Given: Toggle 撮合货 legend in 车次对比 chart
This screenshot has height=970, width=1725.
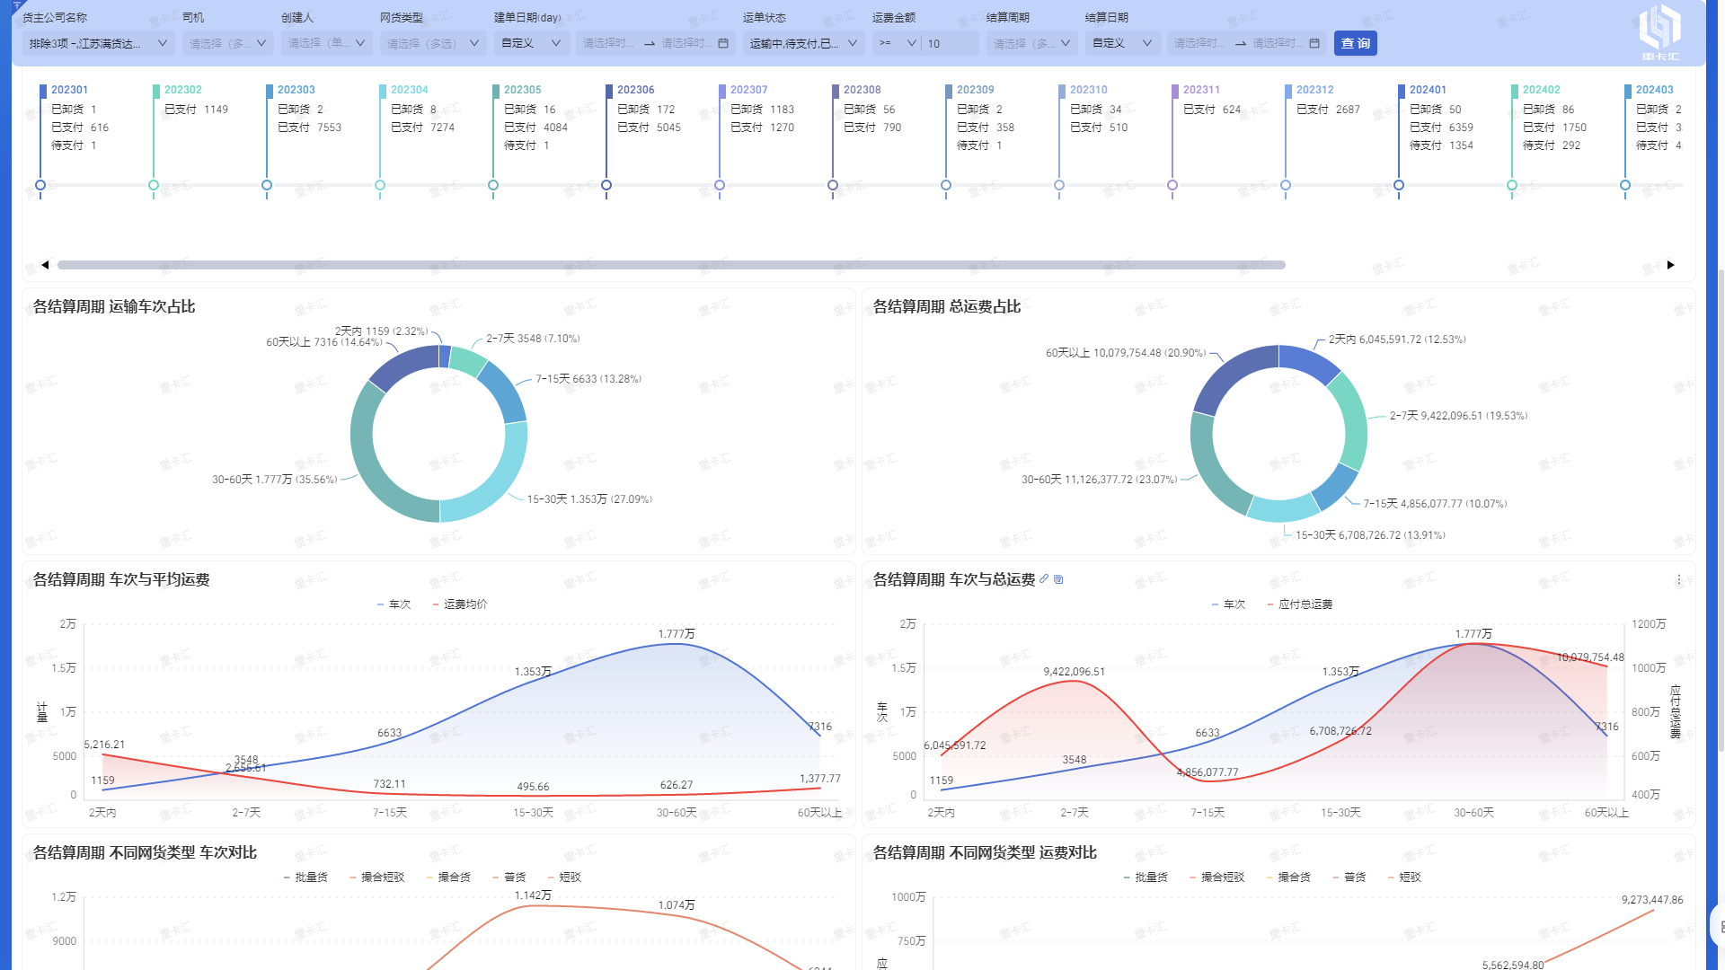Looking at the screenshot, I should coord(448,877).
